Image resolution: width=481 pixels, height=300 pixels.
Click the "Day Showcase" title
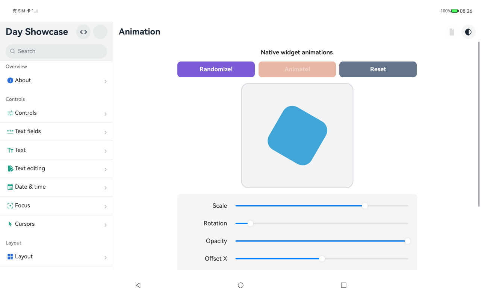[37, 32]
